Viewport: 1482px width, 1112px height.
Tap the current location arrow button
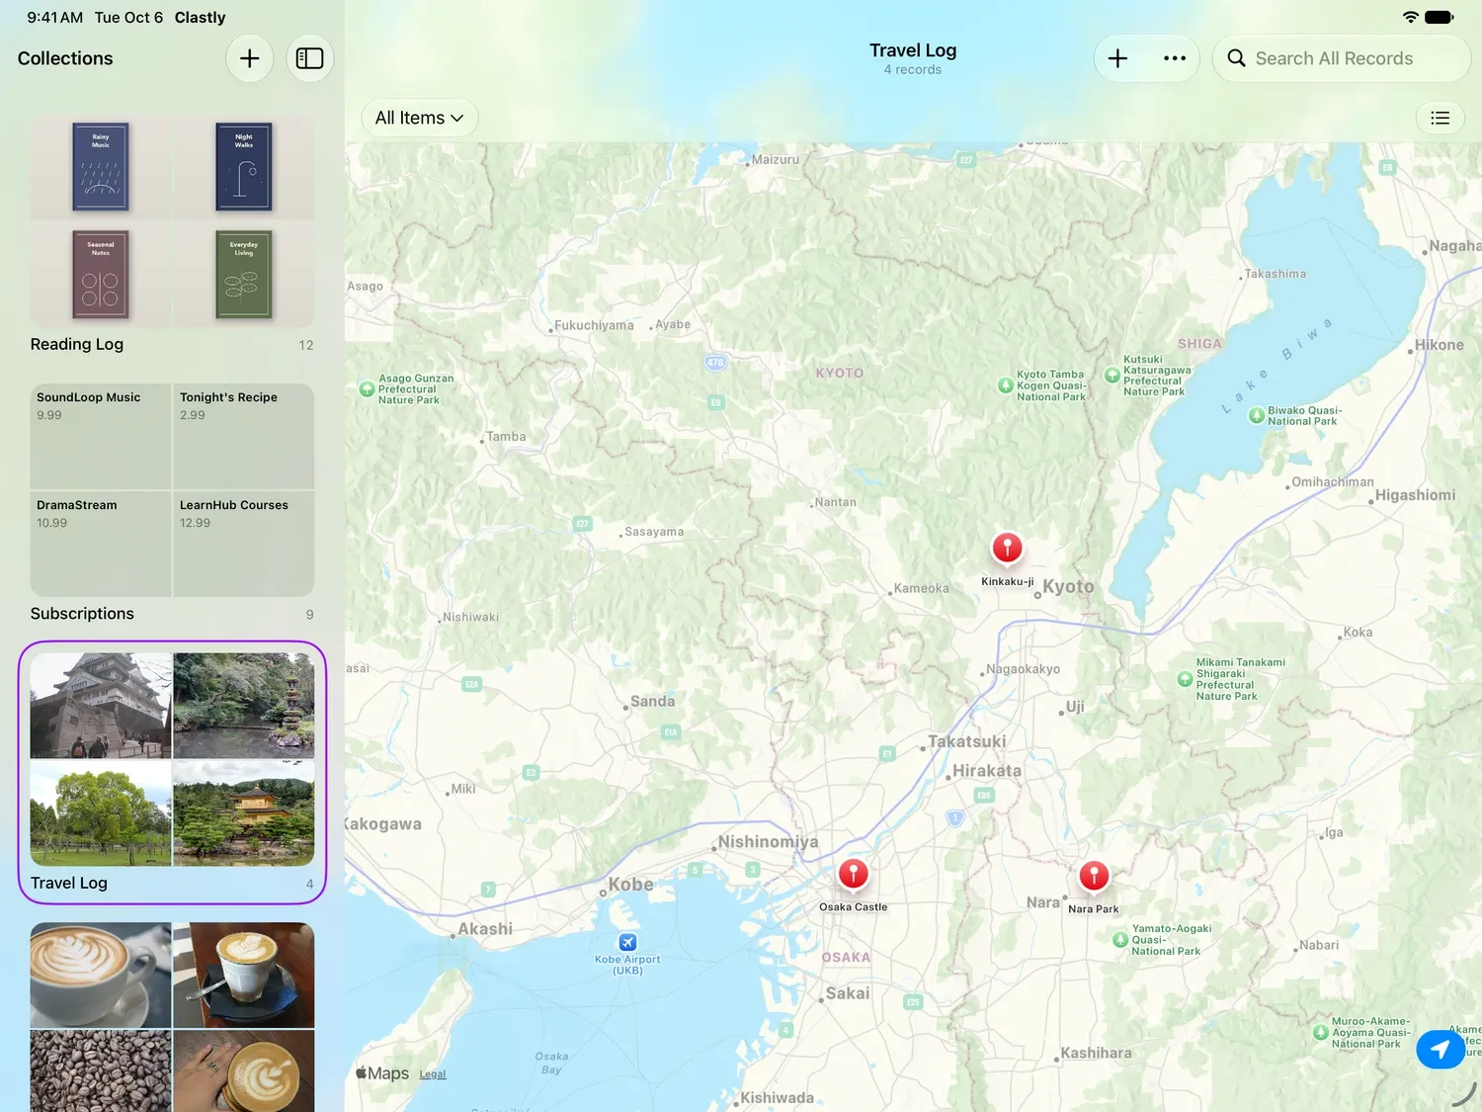1441,1049
